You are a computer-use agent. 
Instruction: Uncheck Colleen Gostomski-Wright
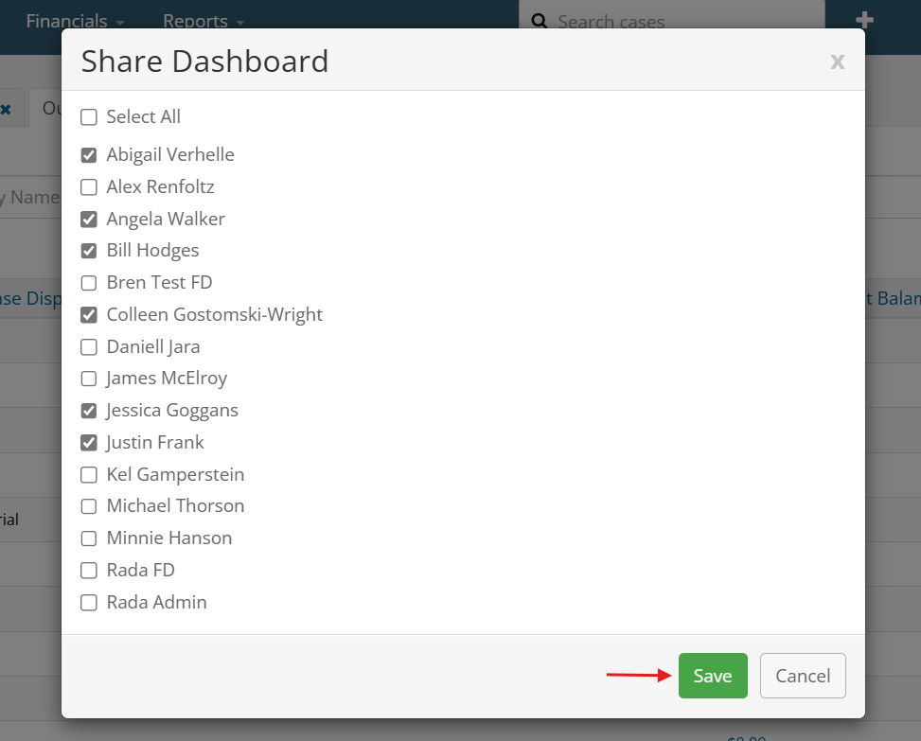pos(89,315)
